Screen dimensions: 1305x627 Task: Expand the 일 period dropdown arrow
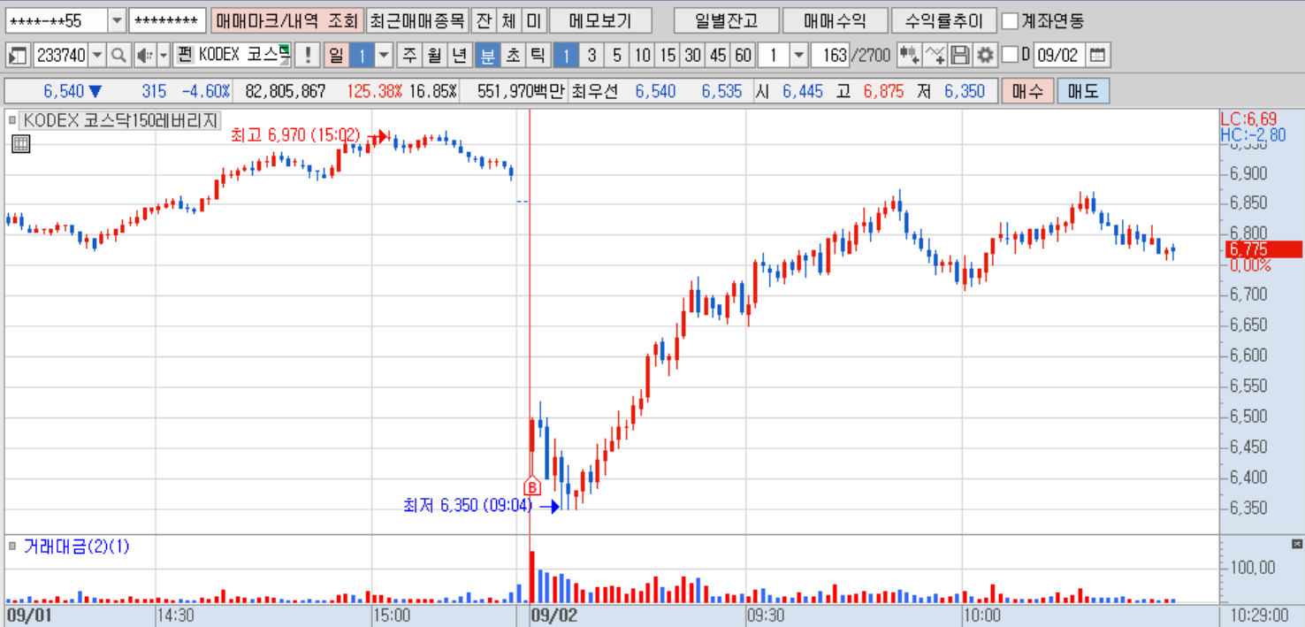pyautogui.click(x=384, y=56)
